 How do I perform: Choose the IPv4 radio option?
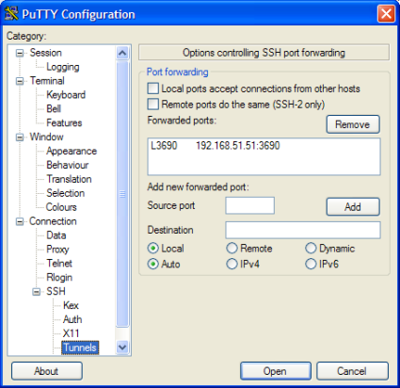[x=232, y=264]
